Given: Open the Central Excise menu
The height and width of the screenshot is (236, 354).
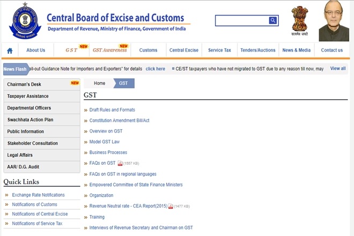Looking at the screenshot, I should coord(184,50).
